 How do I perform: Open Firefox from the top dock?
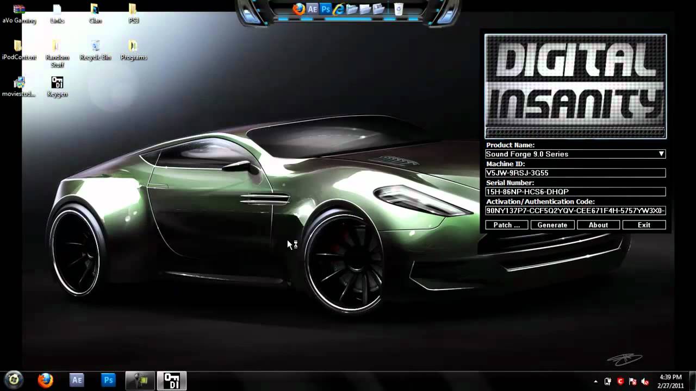[x=299, y=9]
